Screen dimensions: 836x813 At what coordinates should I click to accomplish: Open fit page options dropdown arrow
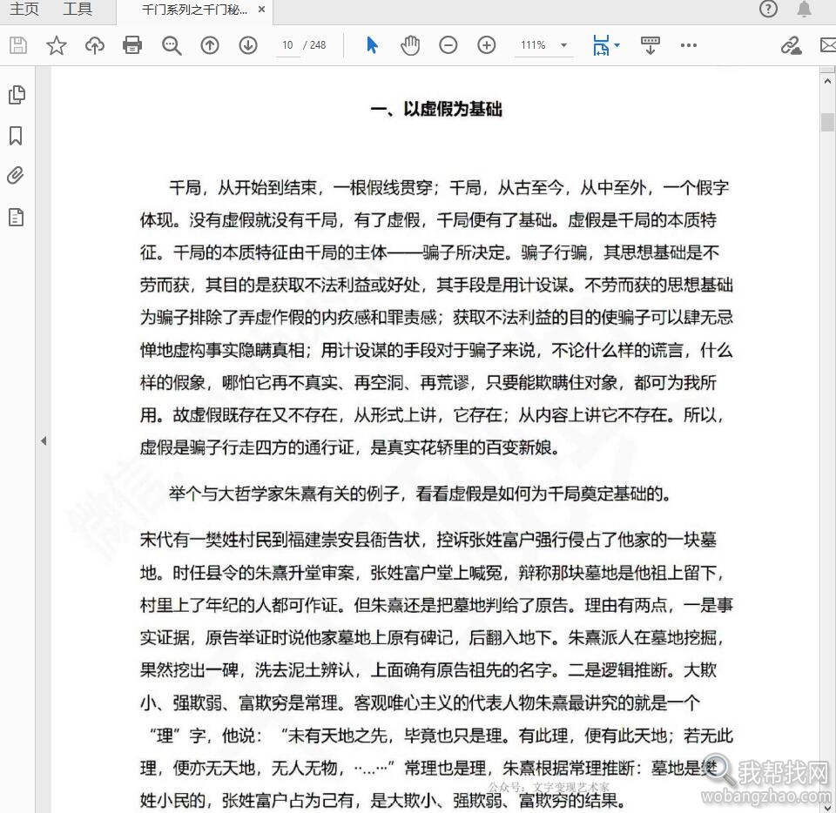(617, 45)
